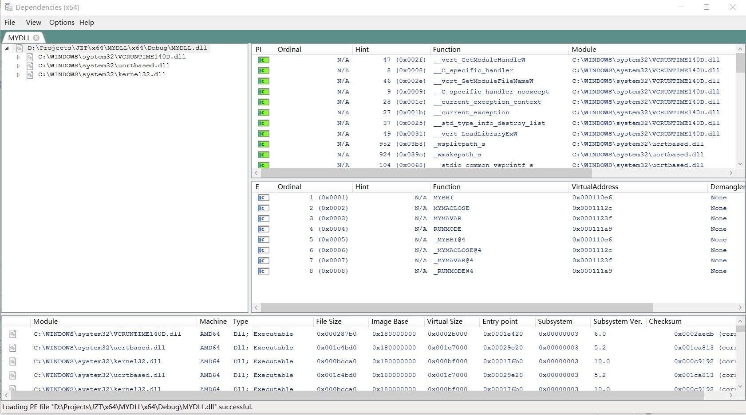Click the import icon beside __vcrt_GetModuleHandleW
The image size is (746, 415).
pos(264,60)
